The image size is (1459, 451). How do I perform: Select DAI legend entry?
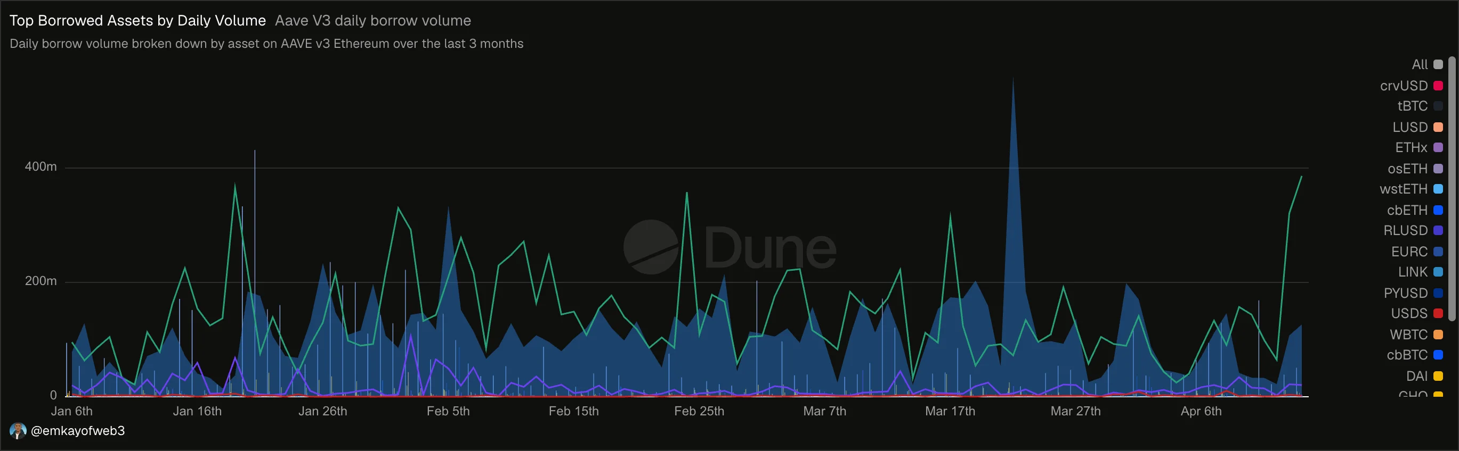pos(1424,376)
